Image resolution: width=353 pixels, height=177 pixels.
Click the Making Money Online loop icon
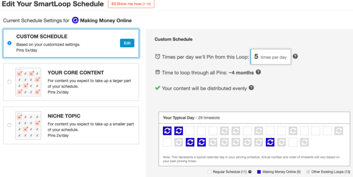75,21
